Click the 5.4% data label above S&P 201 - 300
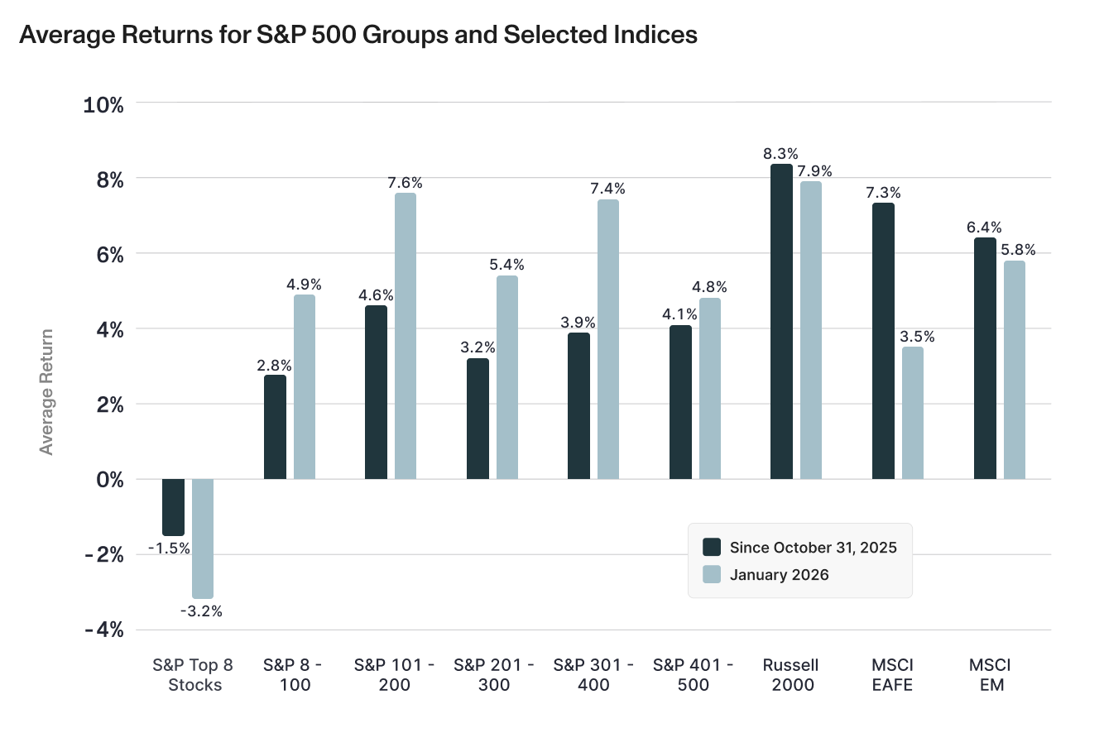1104x752 pixels. (506, 265)
